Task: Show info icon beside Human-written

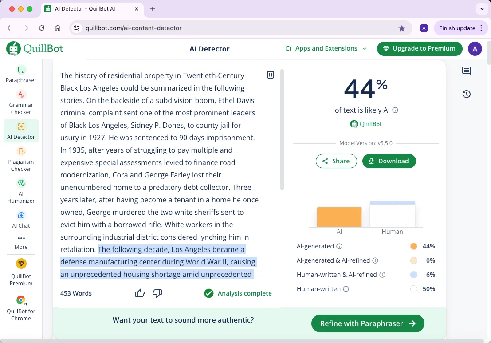Action: click(x=346, y=289)
